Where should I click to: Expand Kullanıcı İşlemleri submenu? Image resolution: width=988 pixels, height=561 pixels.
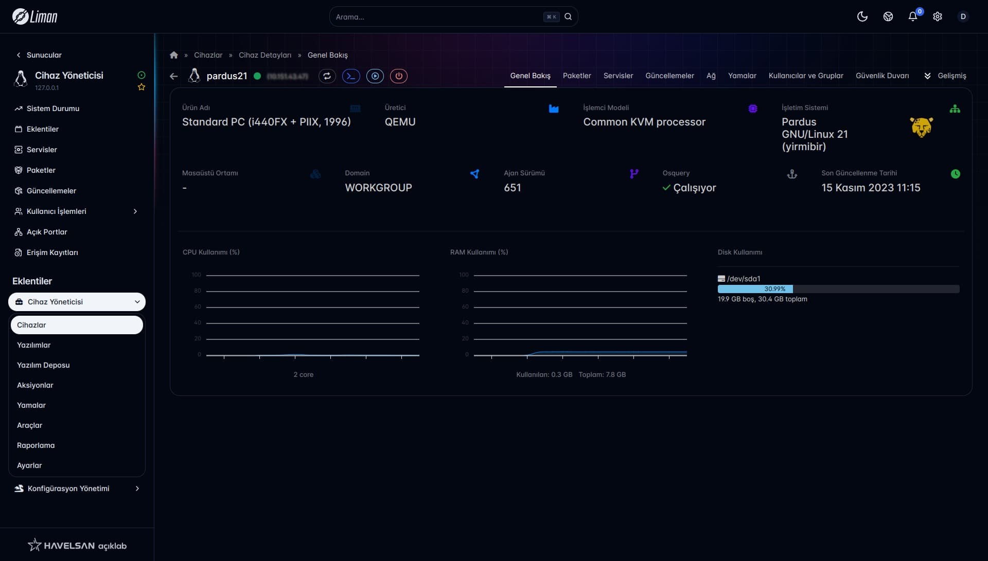coord(135,211)
